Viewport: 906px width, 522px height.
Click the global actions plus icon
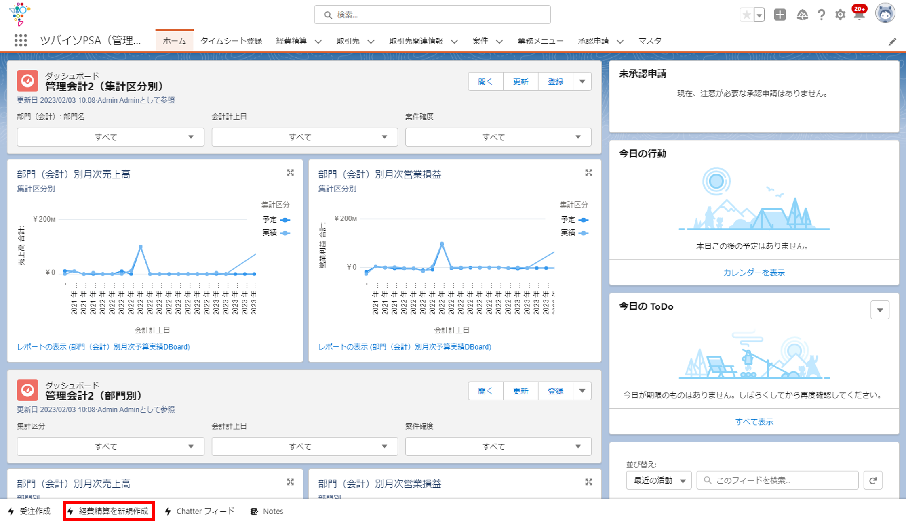tap(780, 15)
